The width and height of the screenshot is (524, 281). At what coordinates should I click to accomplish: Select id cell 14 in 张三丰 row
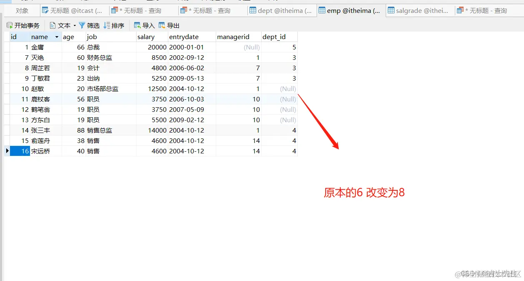(x=20, y=131)
